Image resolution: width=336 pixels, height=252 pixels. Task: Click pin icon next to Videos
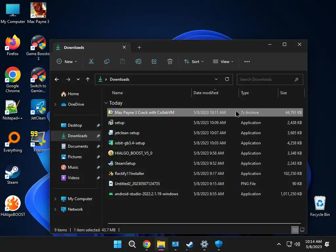pyautogui.click(x=98, y=178)
